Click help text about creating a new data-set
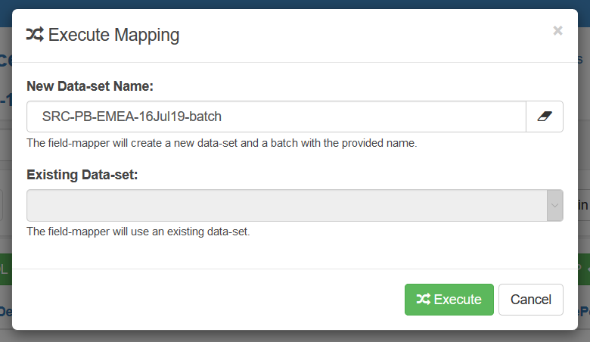The image size is (590, 342). coord(221,142)
